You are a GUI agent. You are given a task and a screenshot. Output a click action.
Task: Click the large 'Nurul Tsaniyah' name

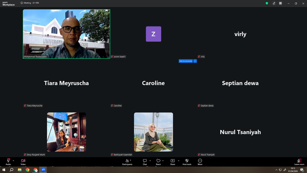(x=240, y=132)
